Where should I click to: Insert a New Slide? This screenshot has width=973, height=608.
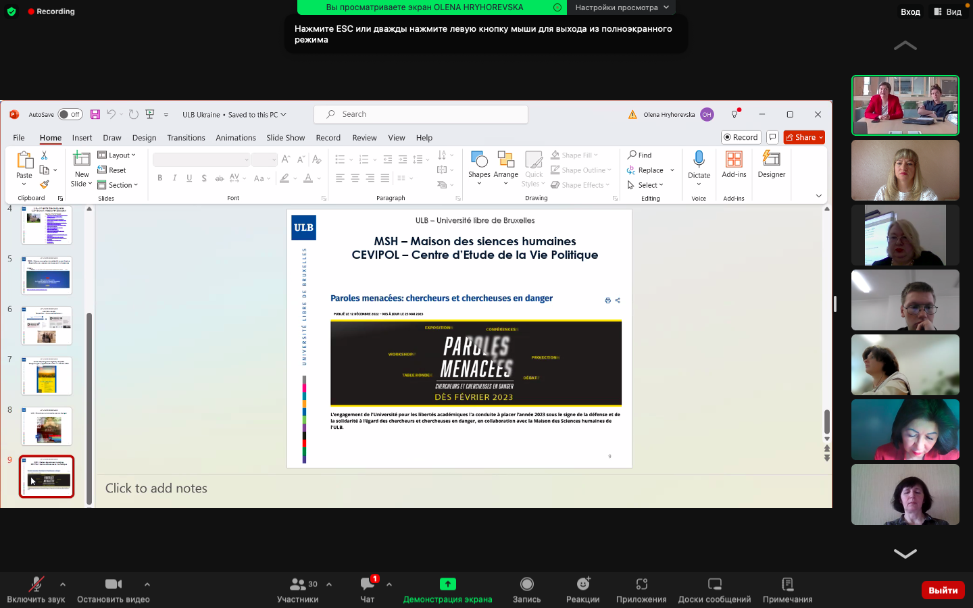click(82, 160)
